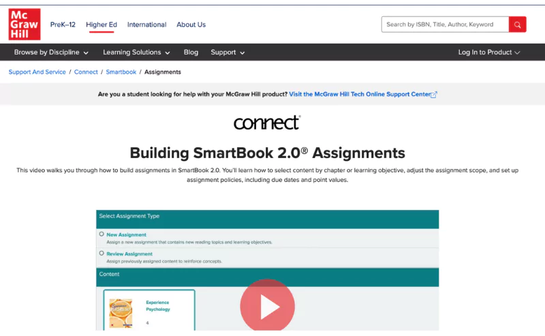
Task: Expand the Learning Solutions dropdown
Action: (x=136, y=52)
